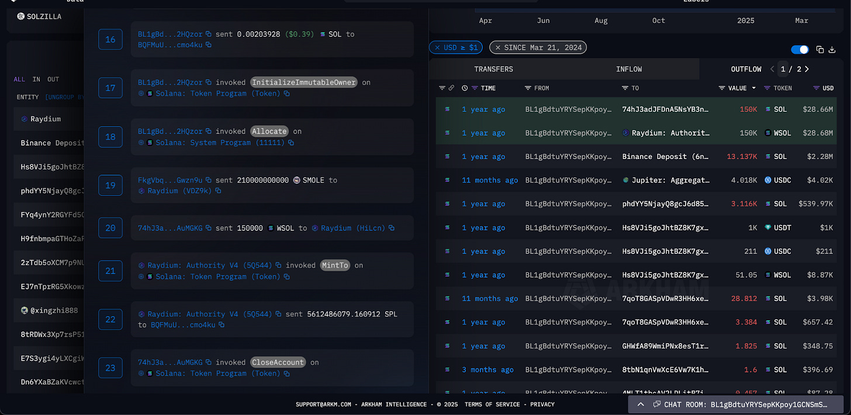The height and width of the screenshot is (415, 851).
Task: Copy FkgVbq...Gwzn9u address in step 19
Action: pyautogui.click(x=209, y=181)
